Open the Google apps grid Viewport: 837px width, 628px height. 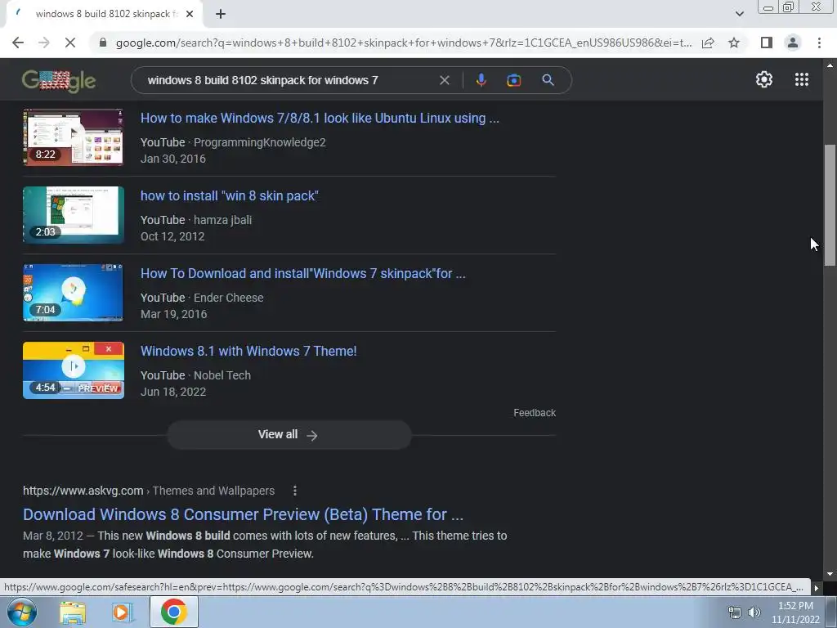(x=802, y=79)
